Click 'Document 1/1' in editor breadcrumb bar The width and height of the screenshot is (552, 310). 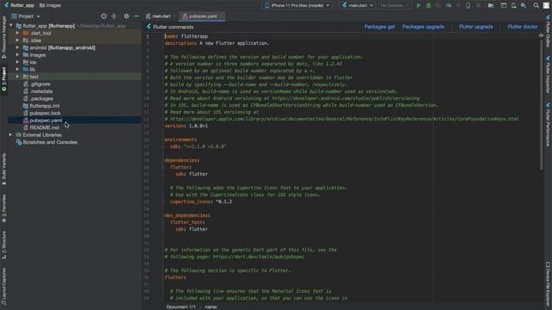[x=180, y=307]
